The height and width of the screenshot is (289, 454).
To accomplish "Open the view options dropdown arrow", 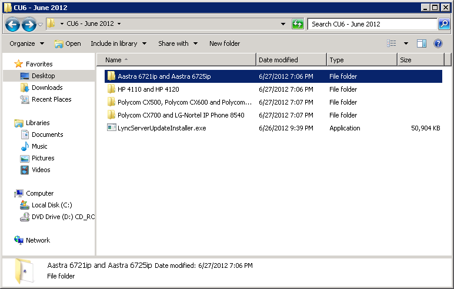I will coord(406,43).
